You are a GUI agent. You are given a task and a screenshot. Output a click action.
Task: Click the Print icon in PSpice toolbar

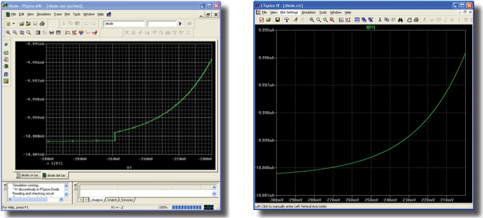(42, 24)
